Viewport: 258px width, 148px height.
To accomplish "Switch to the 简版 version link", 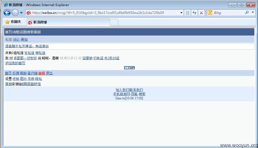I will (x=9, y=84).
